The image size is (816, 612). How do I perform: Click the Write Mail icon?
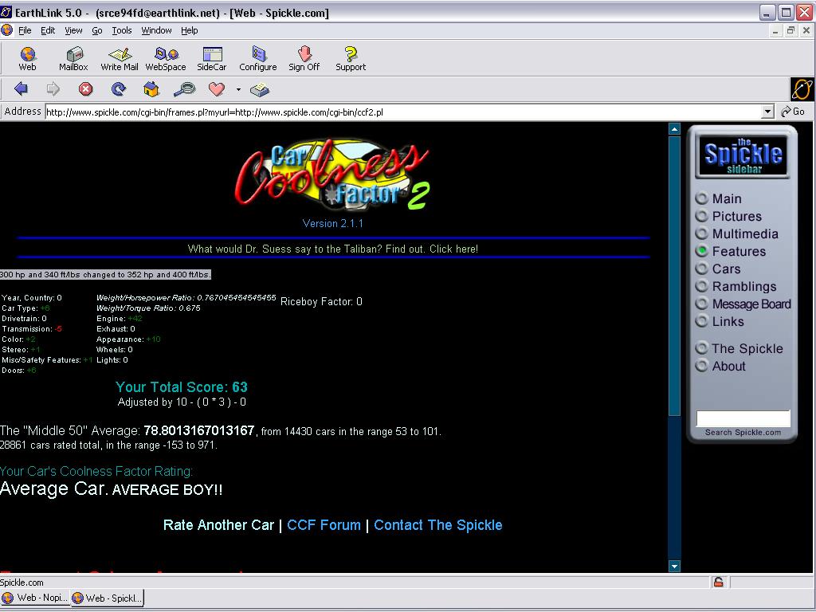coord(120,58)
